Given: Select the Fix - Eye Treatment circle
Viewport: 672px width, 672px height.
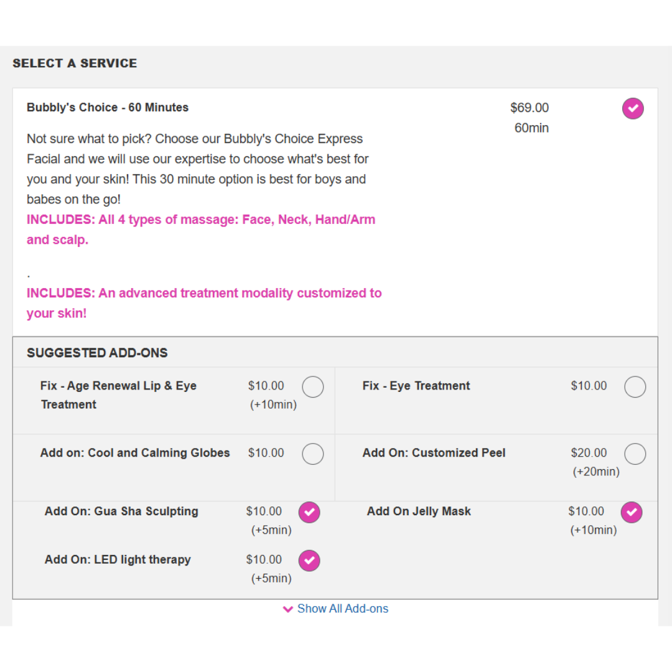Looking at the screenshot, I should [635, 386].
